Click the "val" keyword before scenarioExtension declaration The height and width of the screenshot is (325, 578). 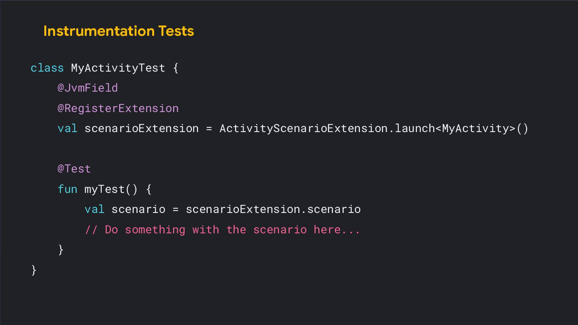point(67,129)
